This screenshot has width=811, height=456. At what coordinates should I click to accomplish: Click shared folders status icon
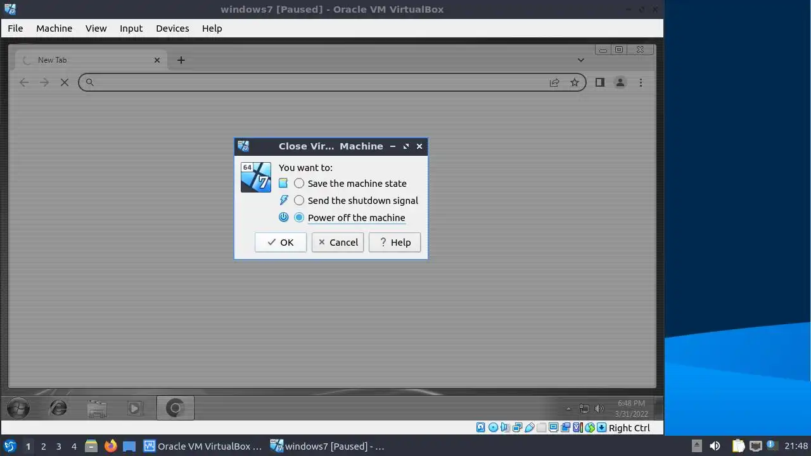tap(541, 427)
